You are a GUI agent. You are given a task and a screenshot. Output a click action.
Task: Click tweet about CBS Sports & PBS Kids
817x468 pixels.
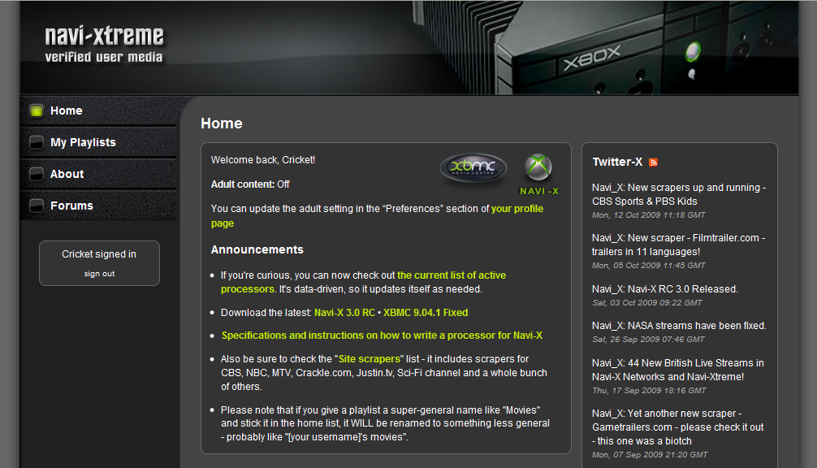[x=679, y=194]
